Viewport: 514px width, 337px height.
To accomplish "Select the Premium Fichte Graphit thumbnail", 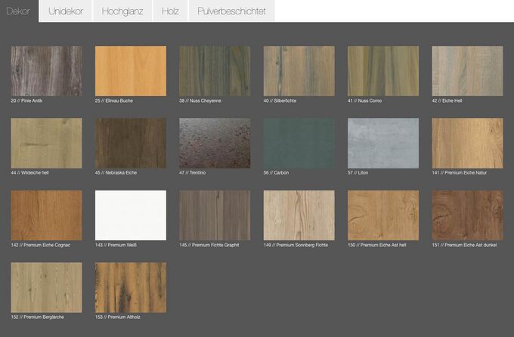I will pyautogui.click(x=215, y=215).
